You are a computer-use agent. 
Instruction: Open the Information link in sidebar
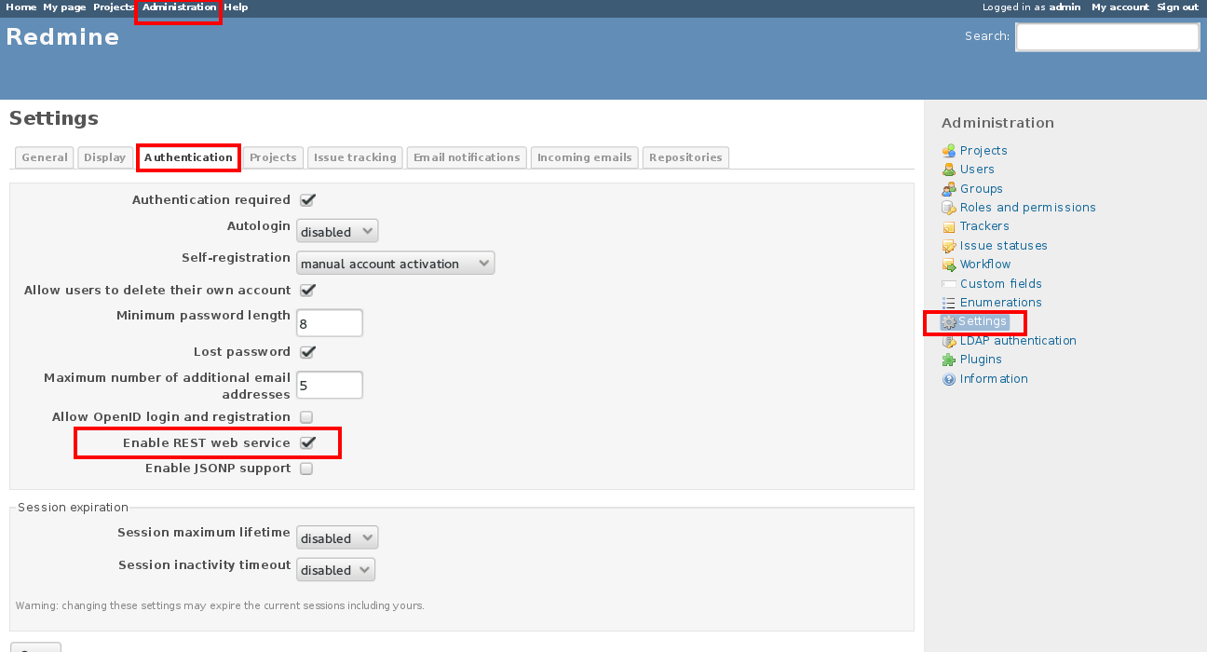coord(994,379)
